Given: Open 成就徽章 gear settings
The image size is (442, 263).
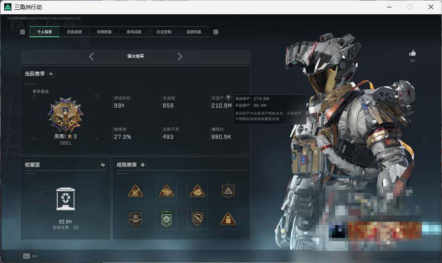Looking at the screenshot, I should pyautogui.click(x=142, y=165).
